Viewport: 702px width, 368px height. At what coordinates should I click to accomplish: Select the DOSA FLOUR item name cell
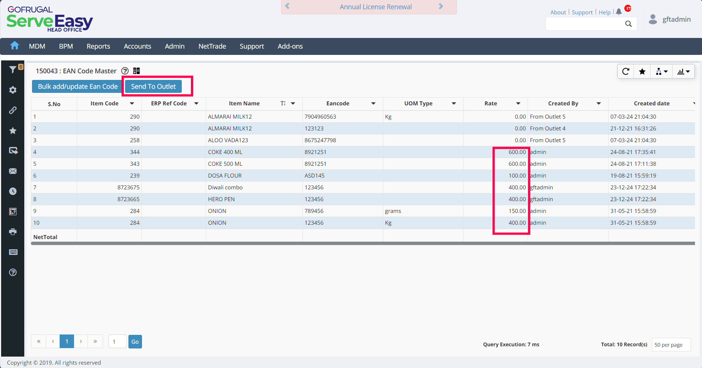[x=254, y=176]
